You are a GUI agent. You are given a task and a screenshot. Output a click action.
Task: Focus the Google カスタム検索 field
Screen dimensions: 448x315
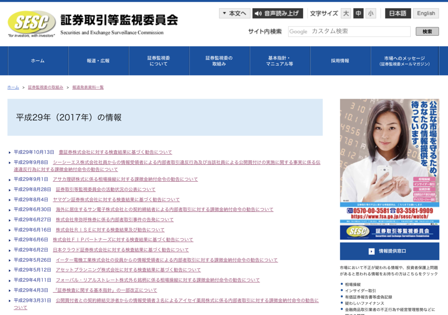(349, 31)
